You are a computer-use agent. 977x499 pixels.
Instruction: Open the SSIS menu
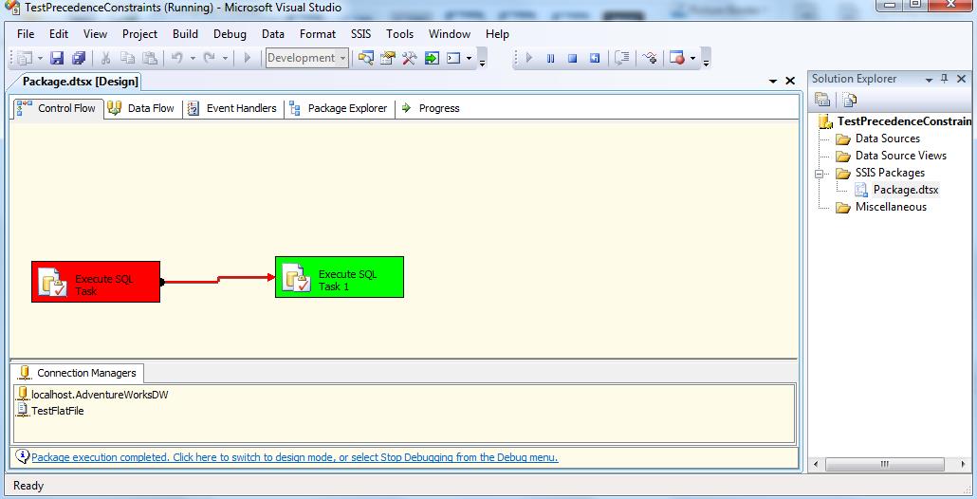click(x=360, y=33)
